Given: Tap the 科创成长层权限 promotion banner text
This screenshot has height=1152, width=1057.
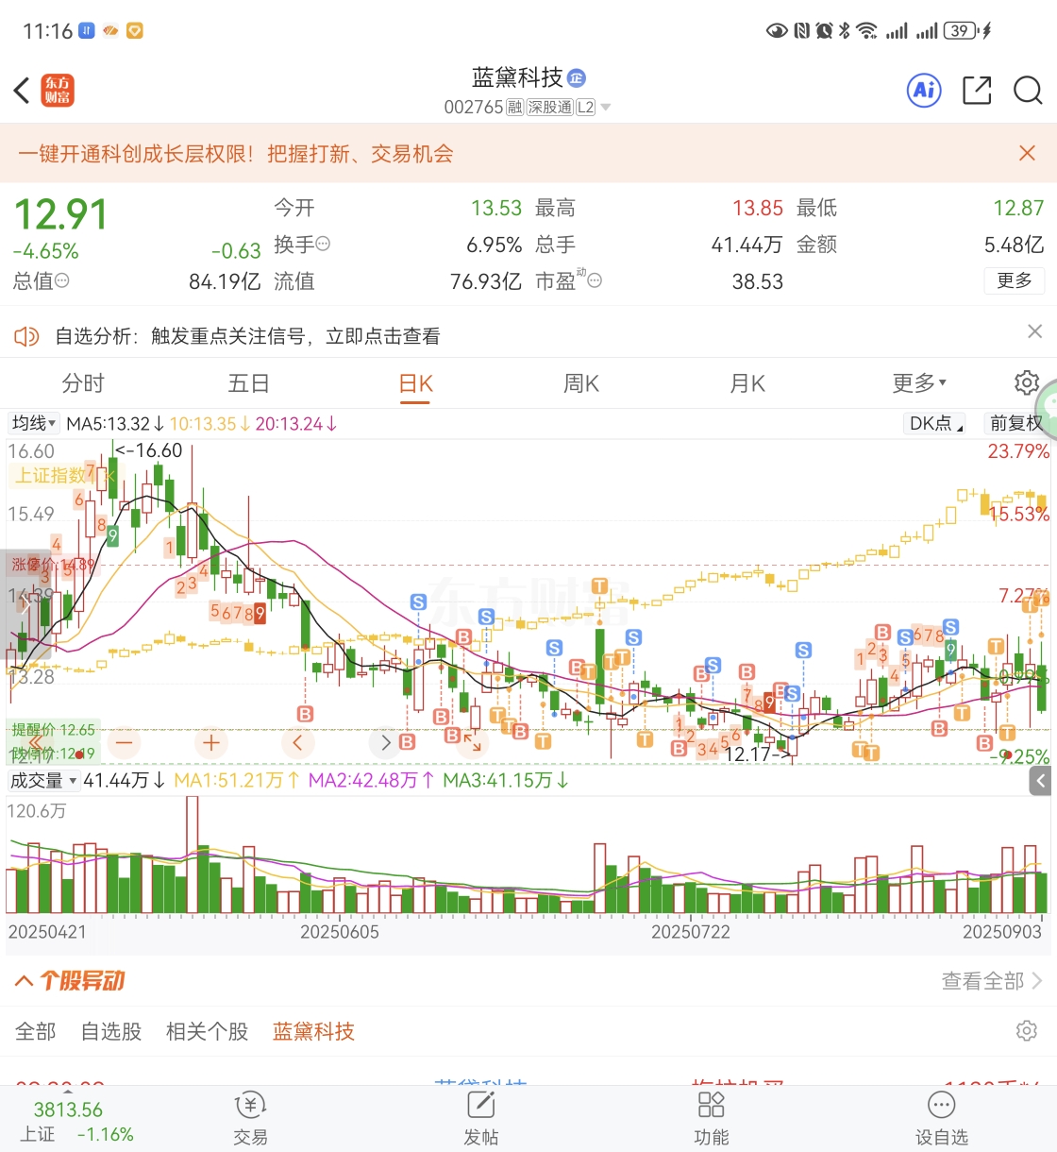Looking at the screenshot, I should pyautogui.click(x=236, y=154).
